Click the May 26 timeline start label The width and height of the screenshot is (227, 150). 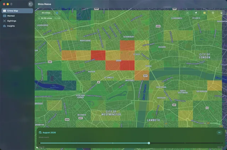[41, 147]
